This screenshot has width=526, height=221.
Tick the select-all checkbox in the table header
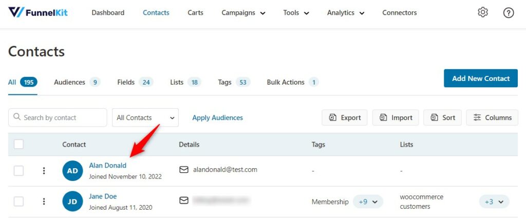(19, 144)
